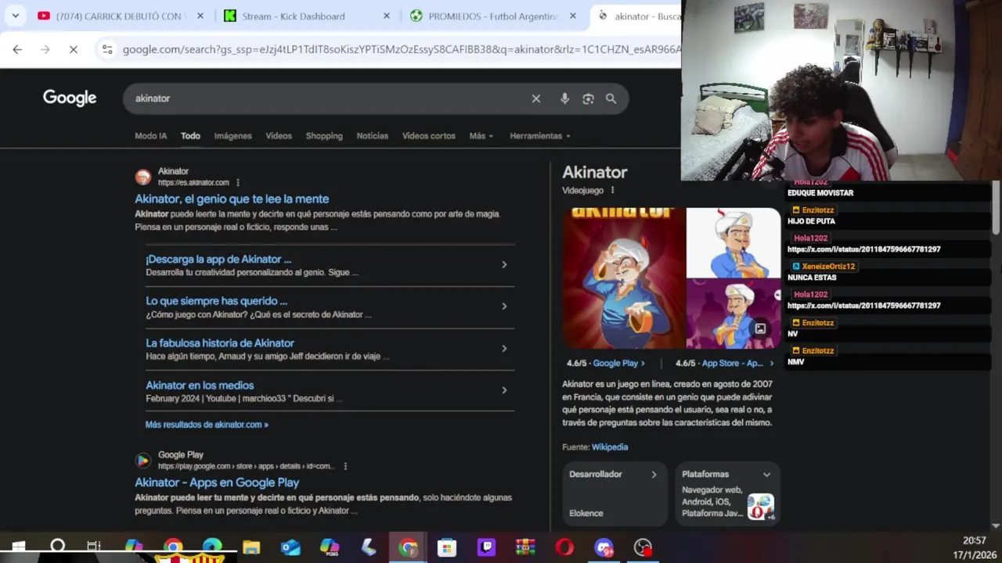The width and height of the screenshot is (1002, 563).
Task: Close the Kick Dashboard tab
Action: click(387, 16)
